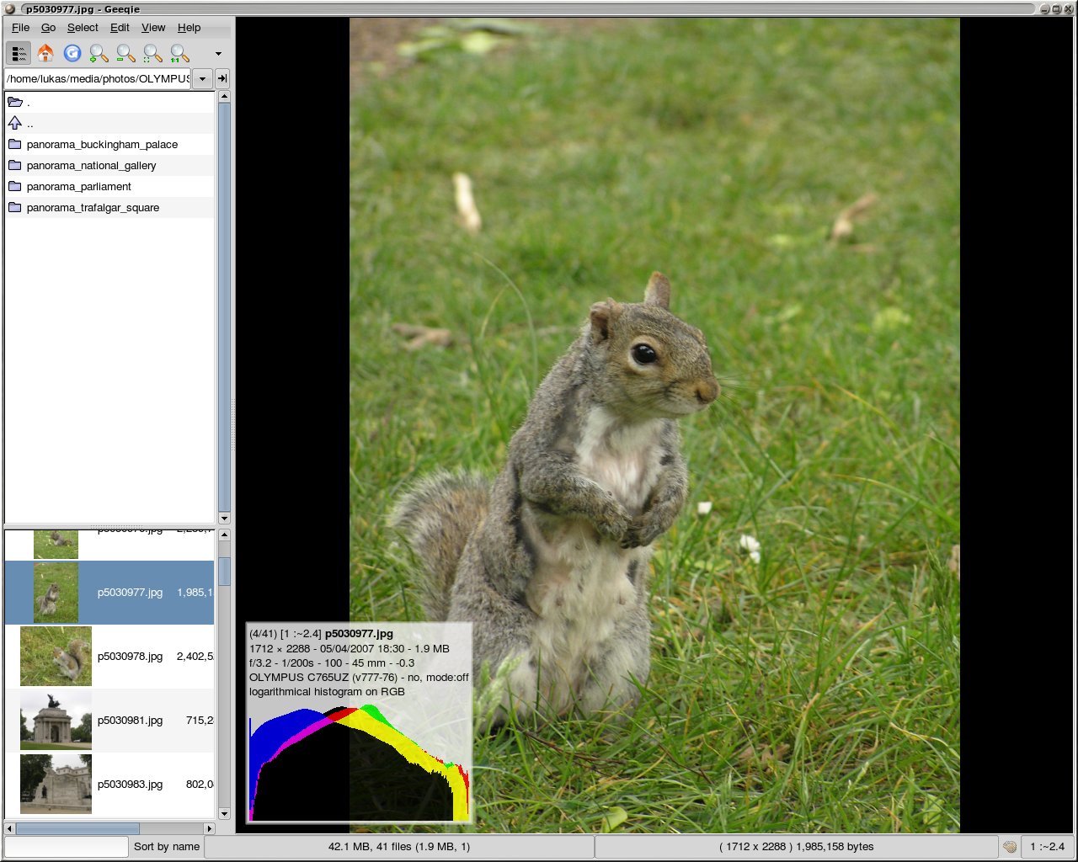The image size is (1078, 862).
Task: Click the 'OLYMPUS C765UZ' overlay line
Action: click(359, 678)
